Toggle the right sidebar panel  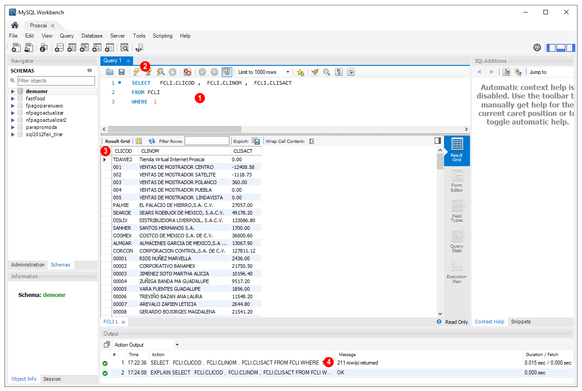pyautogui.click(x=570, y=47)
